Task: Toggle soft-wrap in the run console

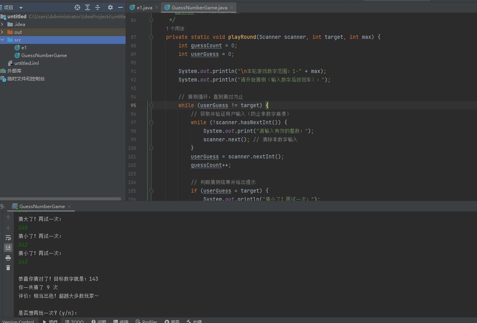Action: point(8,238)
